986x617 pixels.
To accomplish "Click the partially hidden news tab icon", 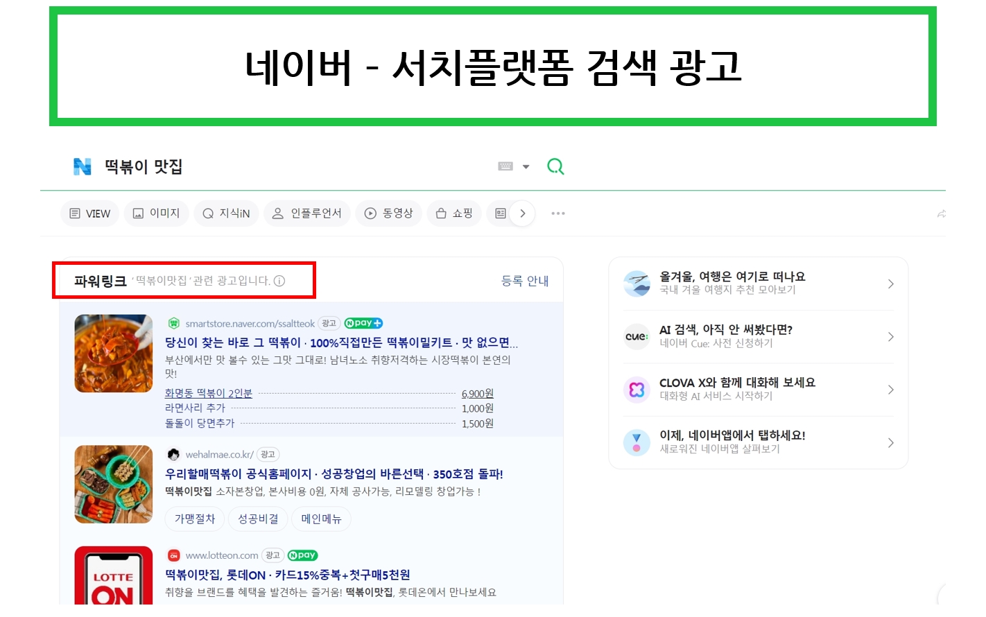I will coord(500,214).
